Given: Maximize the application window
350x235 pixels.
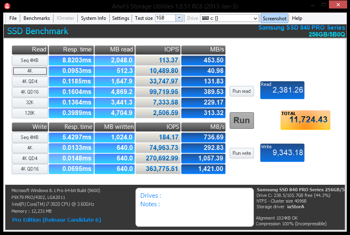Looking at the screenshot, I should coord(324,4).
